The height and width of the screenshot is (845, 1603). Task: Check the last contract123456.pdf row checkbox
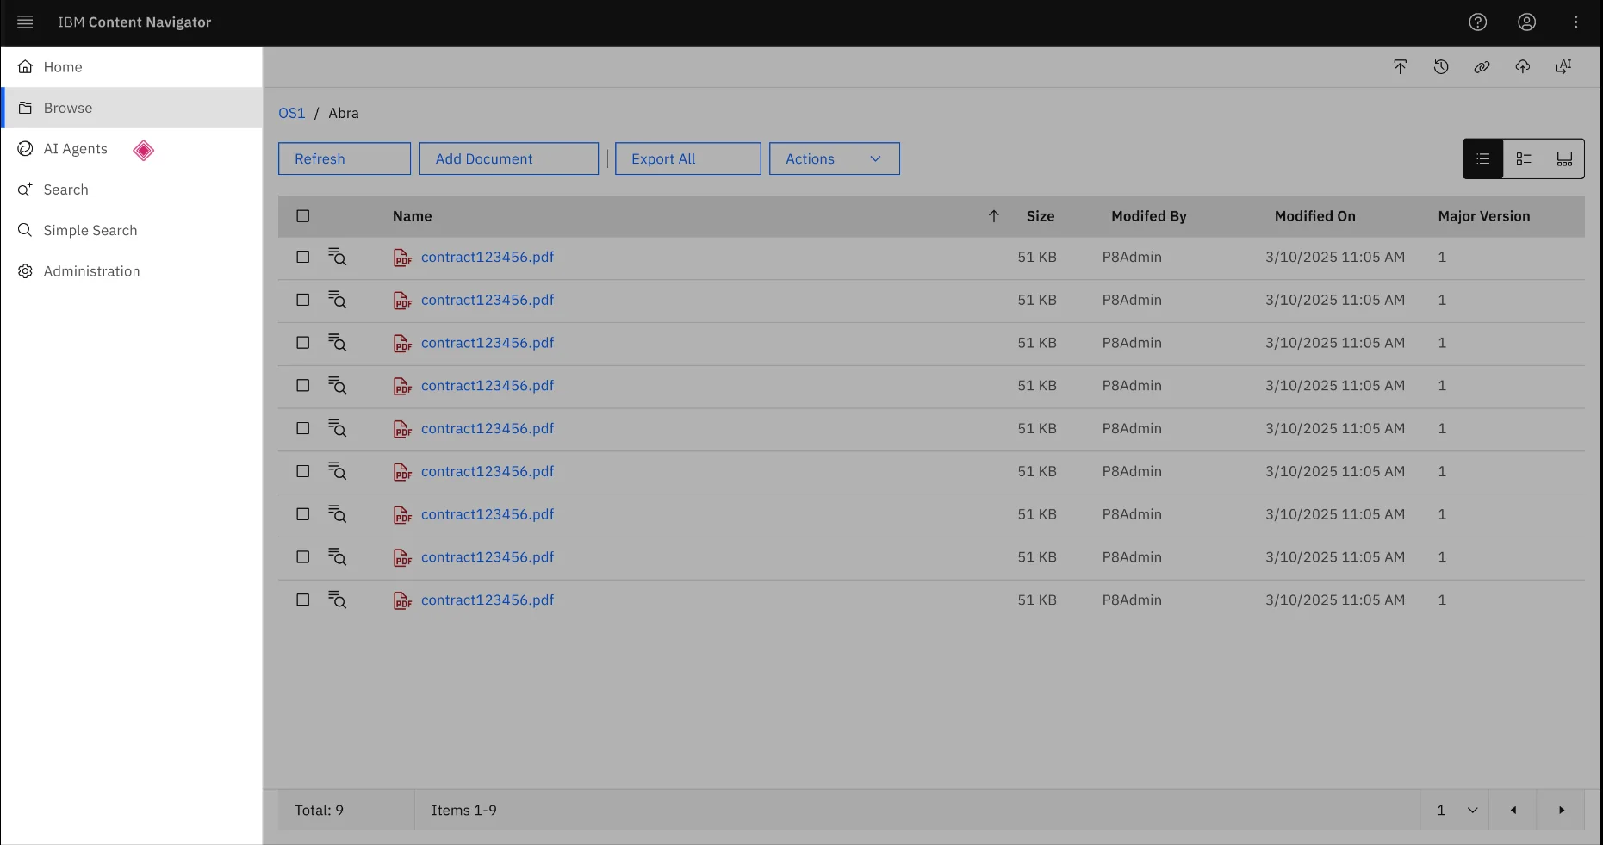click(x=303, y=600)
